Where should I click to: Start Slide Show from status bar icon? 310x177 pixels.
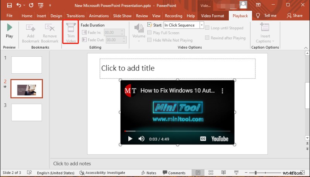[x=236, y=173]
